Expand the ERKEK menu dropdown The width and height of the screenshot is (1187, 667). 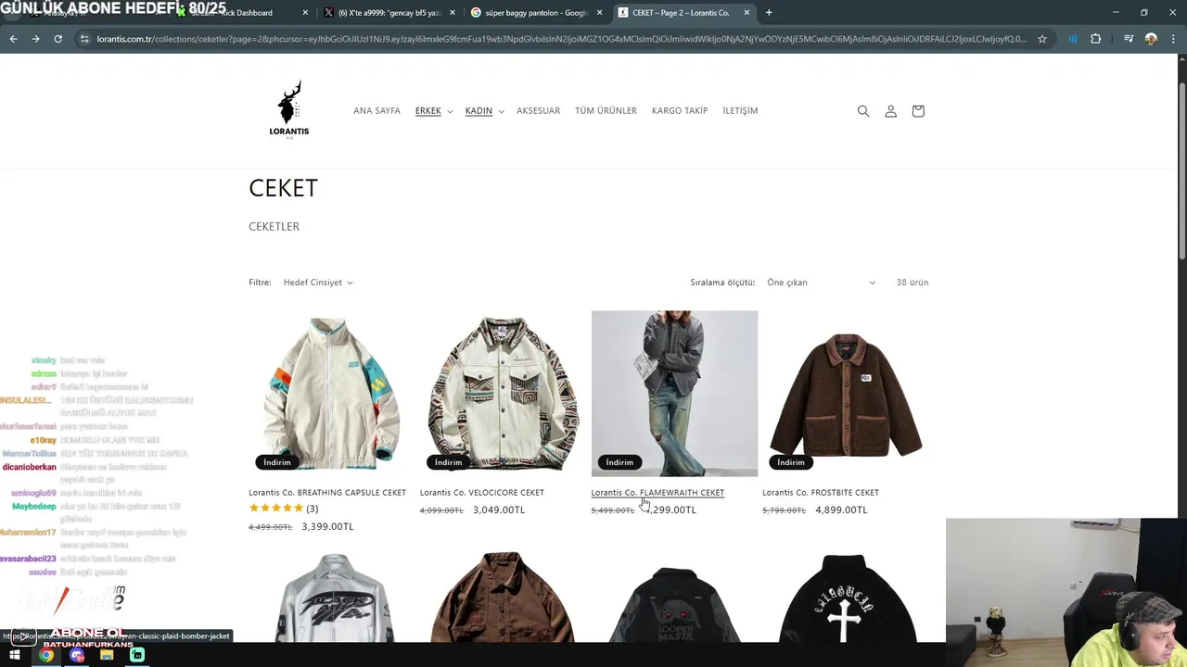coord(434,111)
